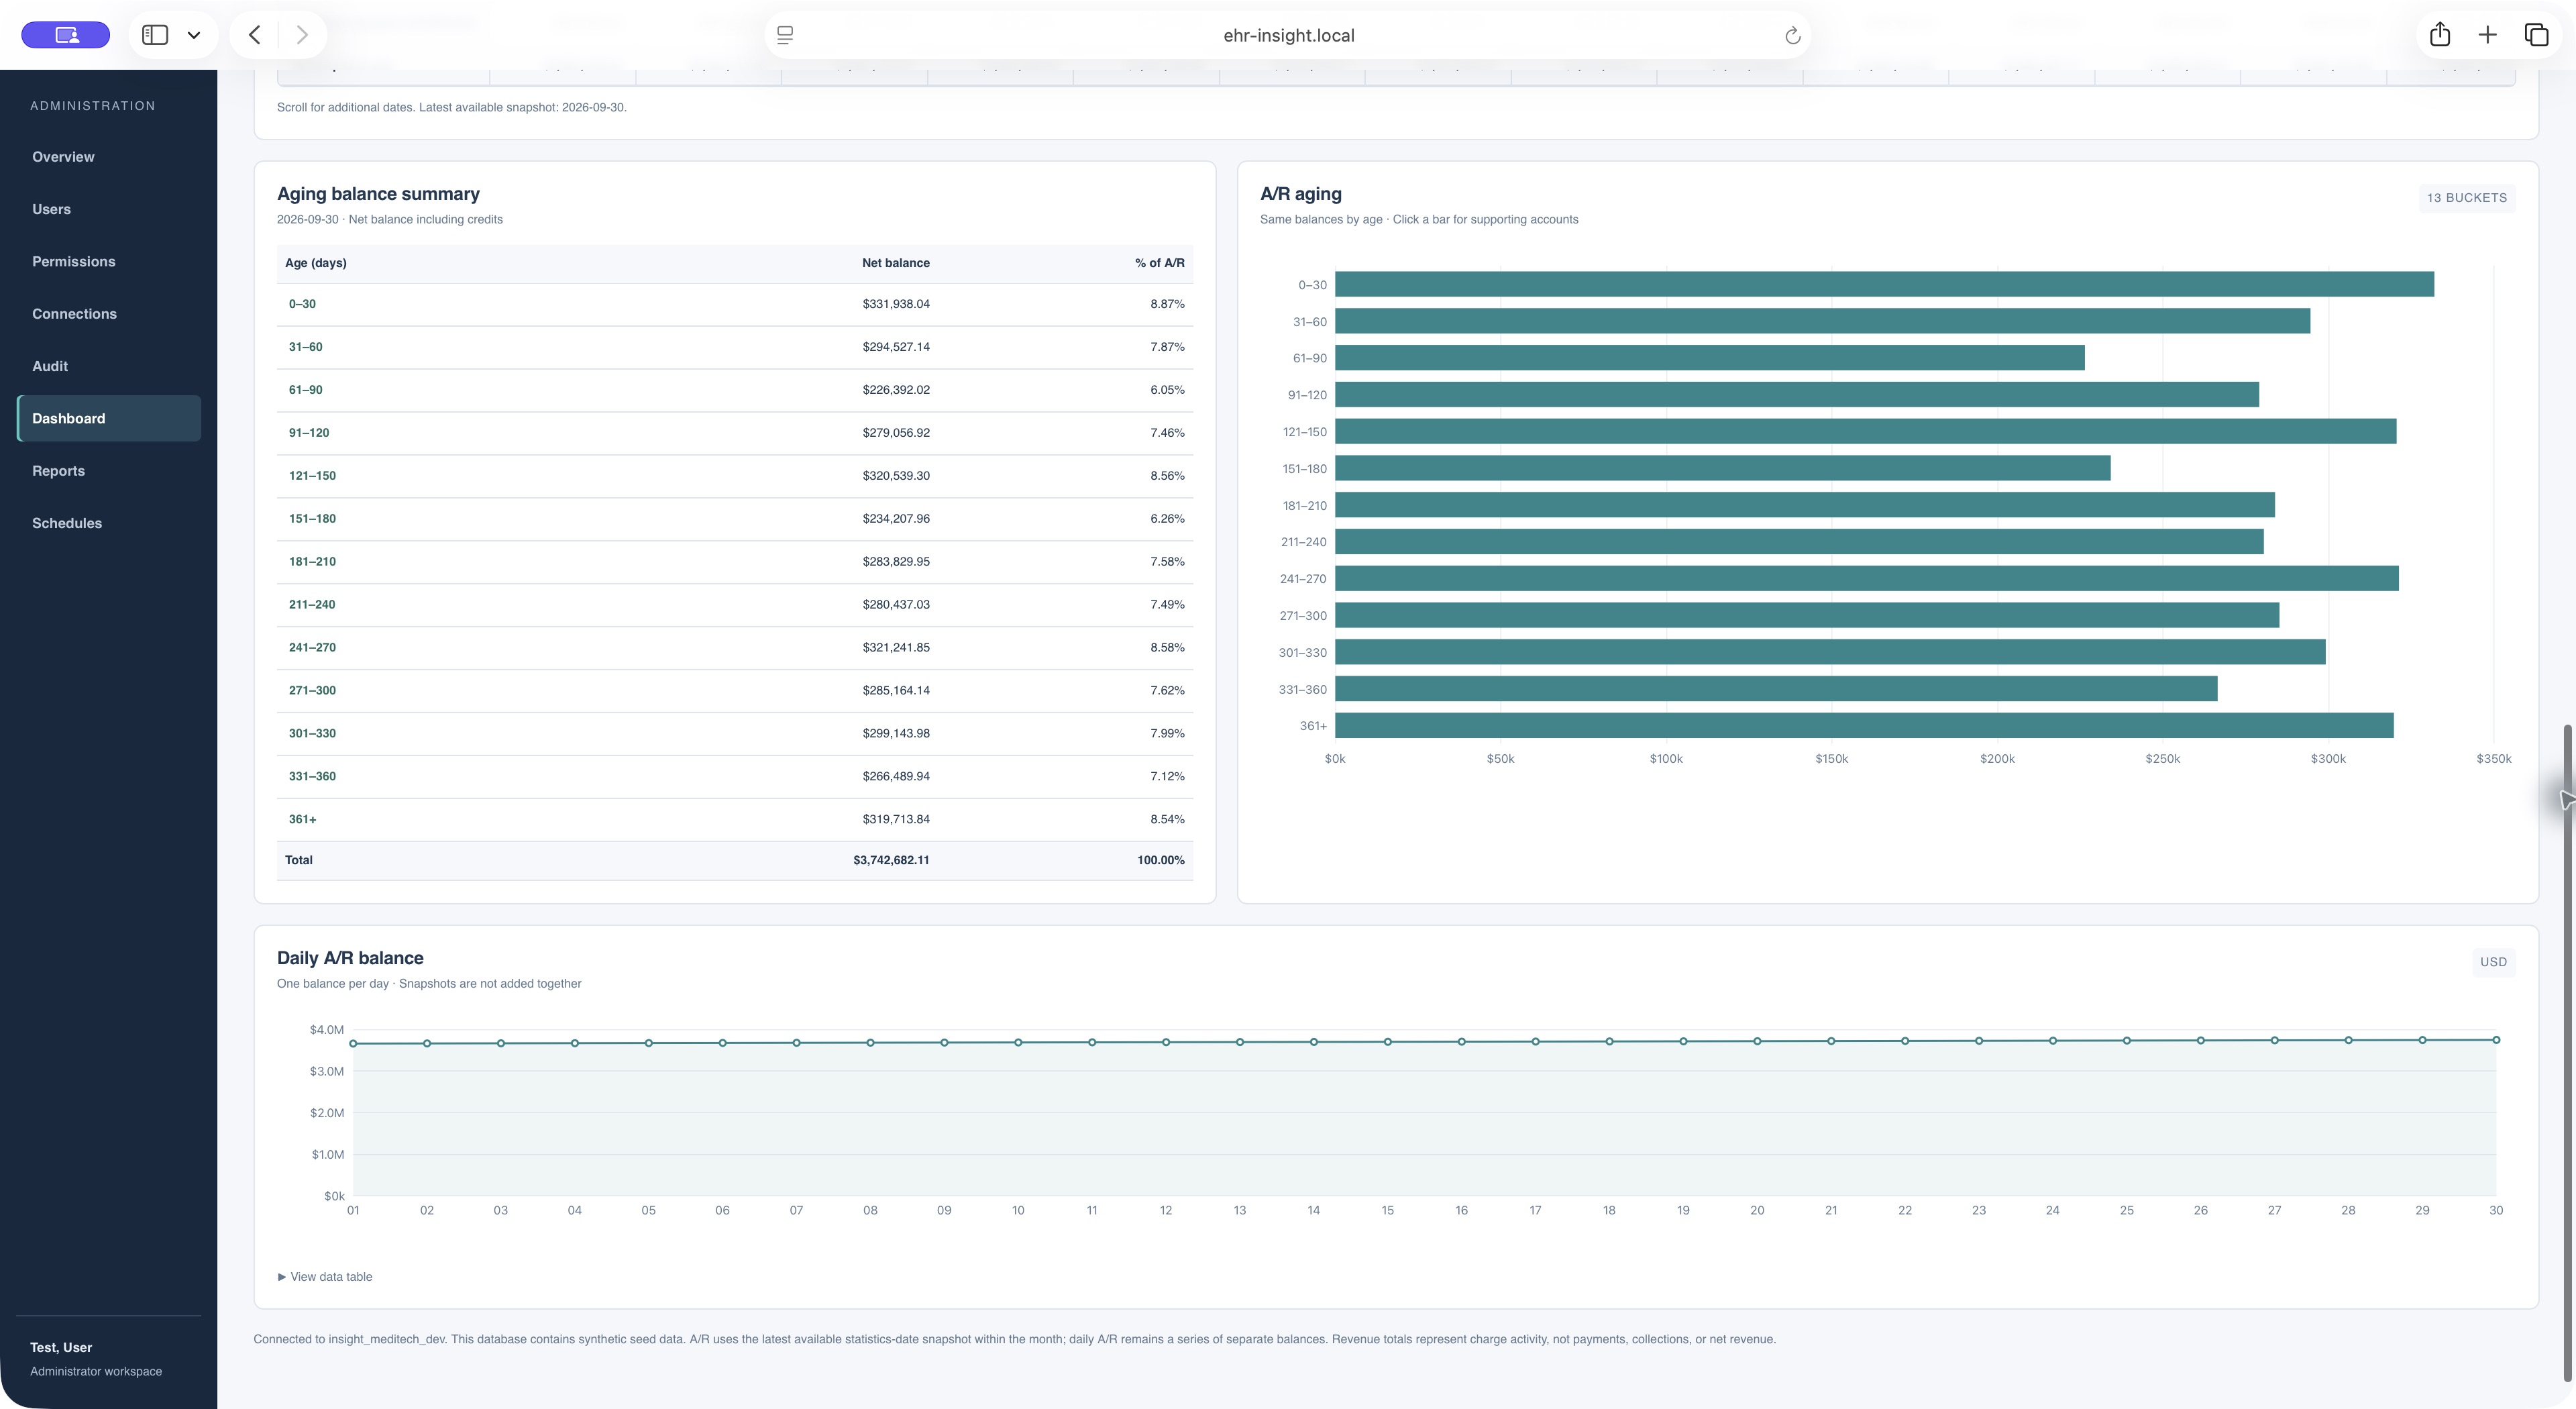Expand the View data table disclosure

coord(325,1277)
